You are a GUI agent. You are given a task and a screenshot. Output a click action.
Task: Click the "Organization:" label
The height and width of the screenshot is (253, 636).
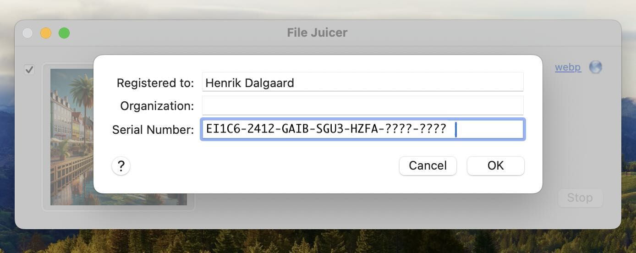[x=157, y=106]
